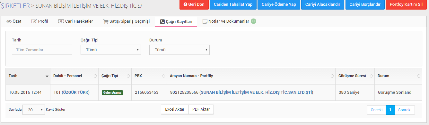This screenshot has height=125, width=429.
Task: Open the ŞİRKETLER breadcrumb link
Action: (15, 6)
